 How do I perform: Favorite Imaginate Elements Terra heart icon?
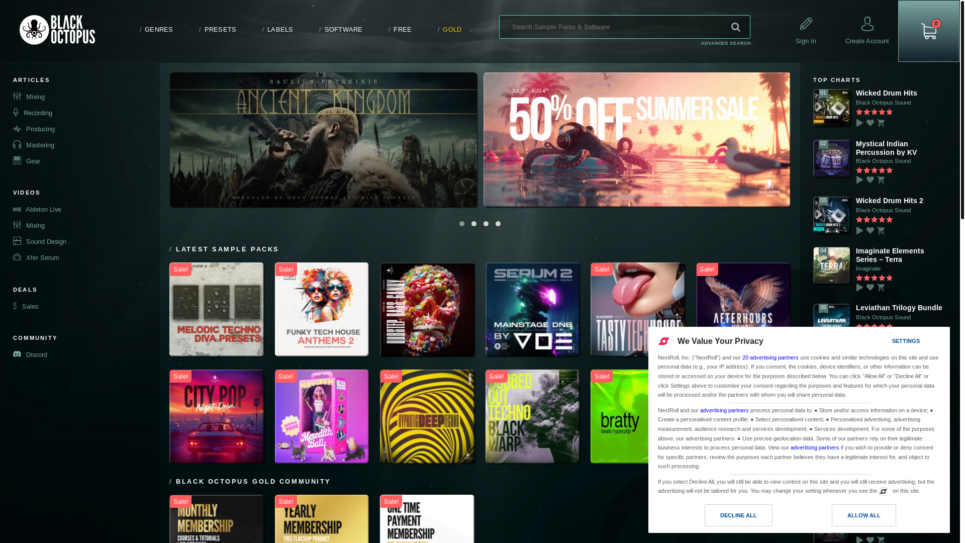[x=870, y=288]
